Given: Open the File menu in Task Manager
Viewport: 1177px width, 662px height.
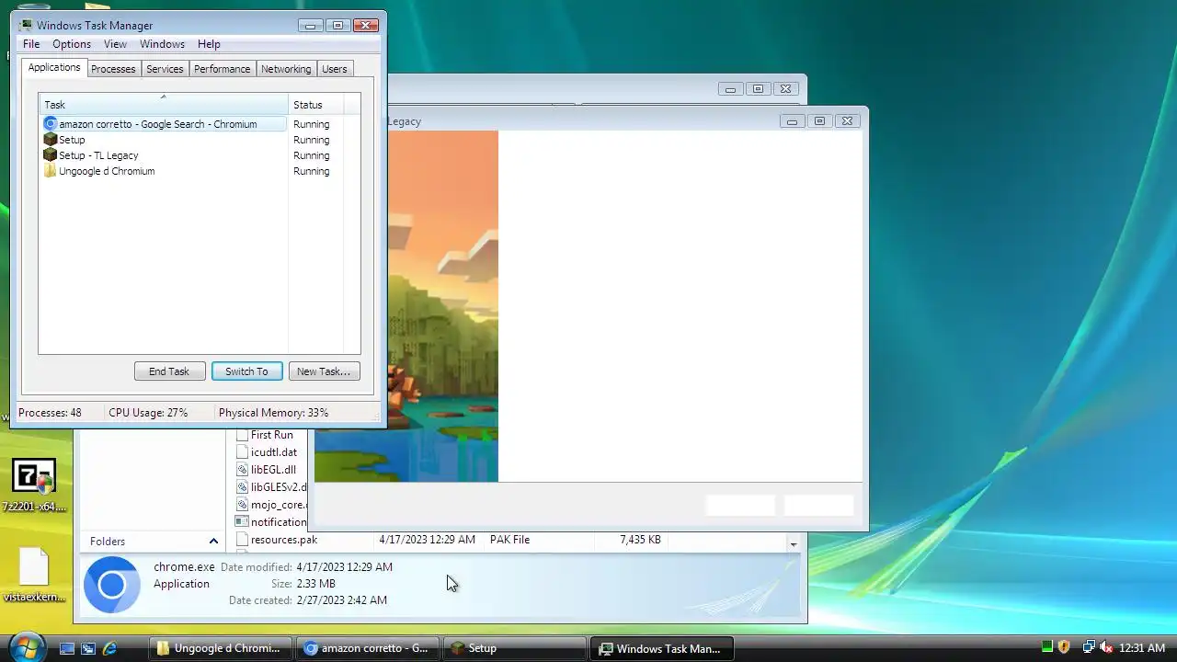Looking at the screenshot, I should [31, 44].
